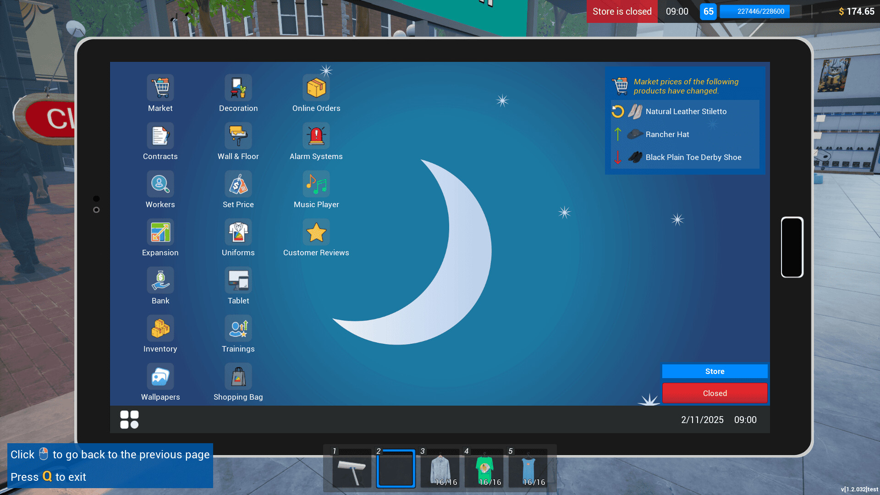Select inventory slot 3 in taskbar

coord(440,468)
